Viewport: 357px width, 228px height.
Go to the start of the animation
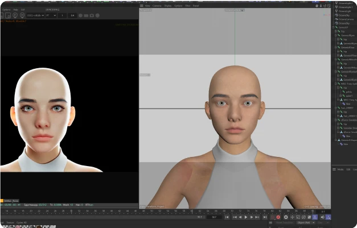[x=227, y=217]
